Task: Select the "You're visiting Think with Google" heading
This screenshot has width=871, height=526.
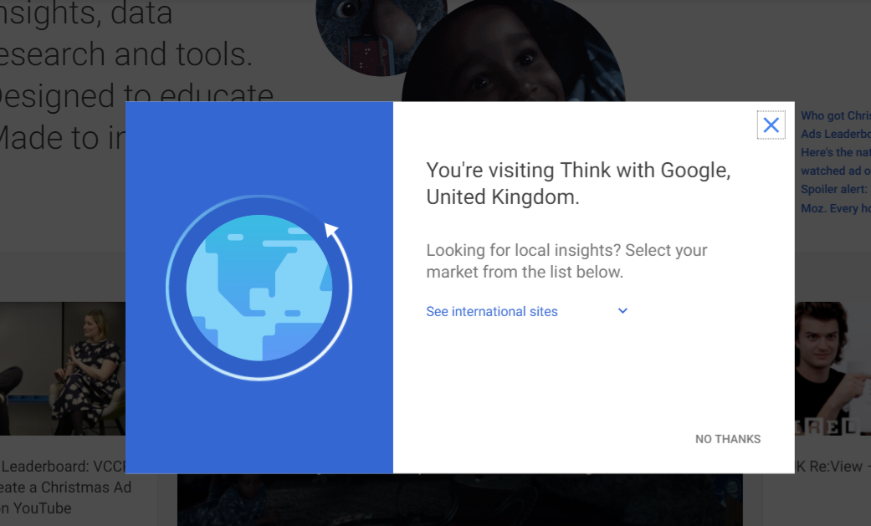Action: [578, 183]
